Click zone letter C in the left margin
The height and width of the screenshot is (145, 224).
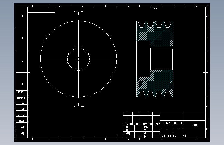[22, 61]
